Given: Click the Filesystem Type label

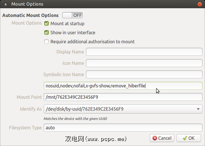Looking at the screenshot, I should tap(25, 128).
